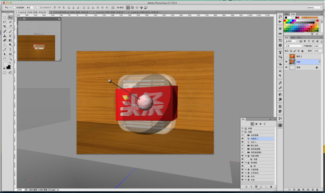
Task: Click the trash icon in 3D panel
Action: 271,187
